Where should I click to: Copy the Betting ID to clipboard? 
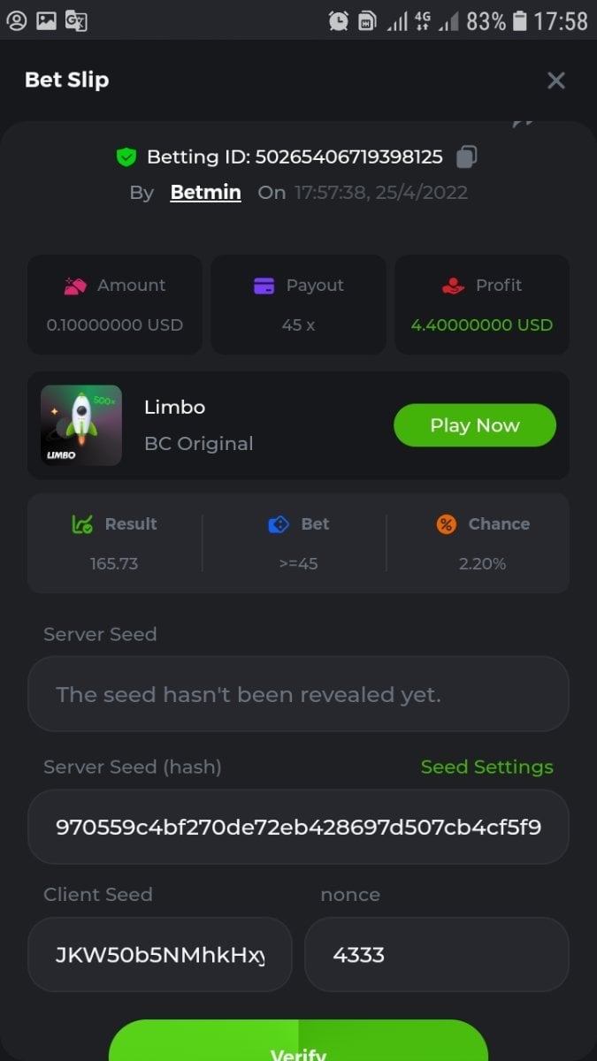[466, 157]
